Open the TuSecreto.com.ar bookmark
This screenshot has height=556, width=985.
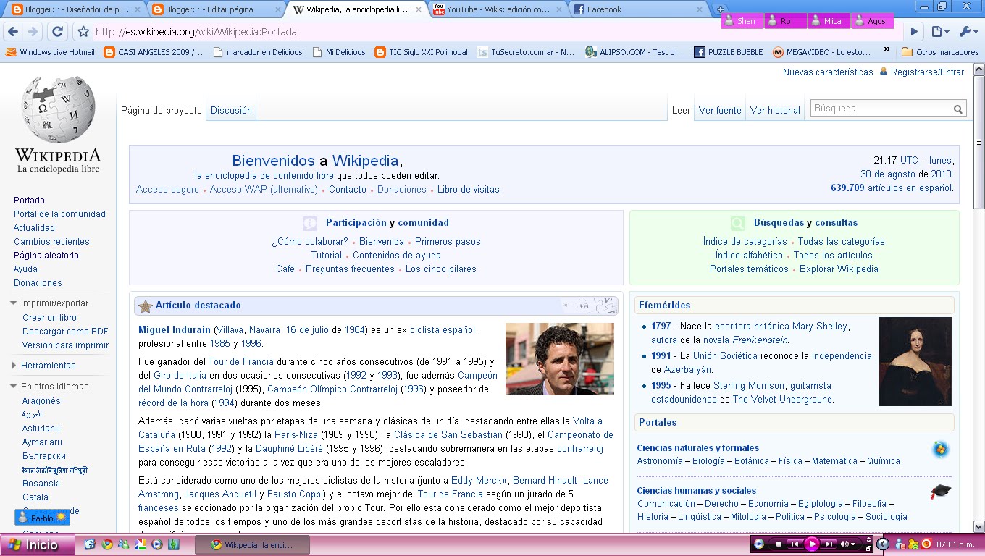tap(526, 52)
